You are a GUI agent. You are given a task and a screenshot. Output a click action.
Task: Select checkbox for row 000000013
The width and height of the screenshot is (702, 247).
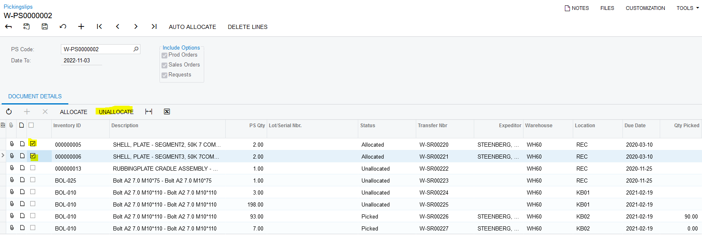33,168
